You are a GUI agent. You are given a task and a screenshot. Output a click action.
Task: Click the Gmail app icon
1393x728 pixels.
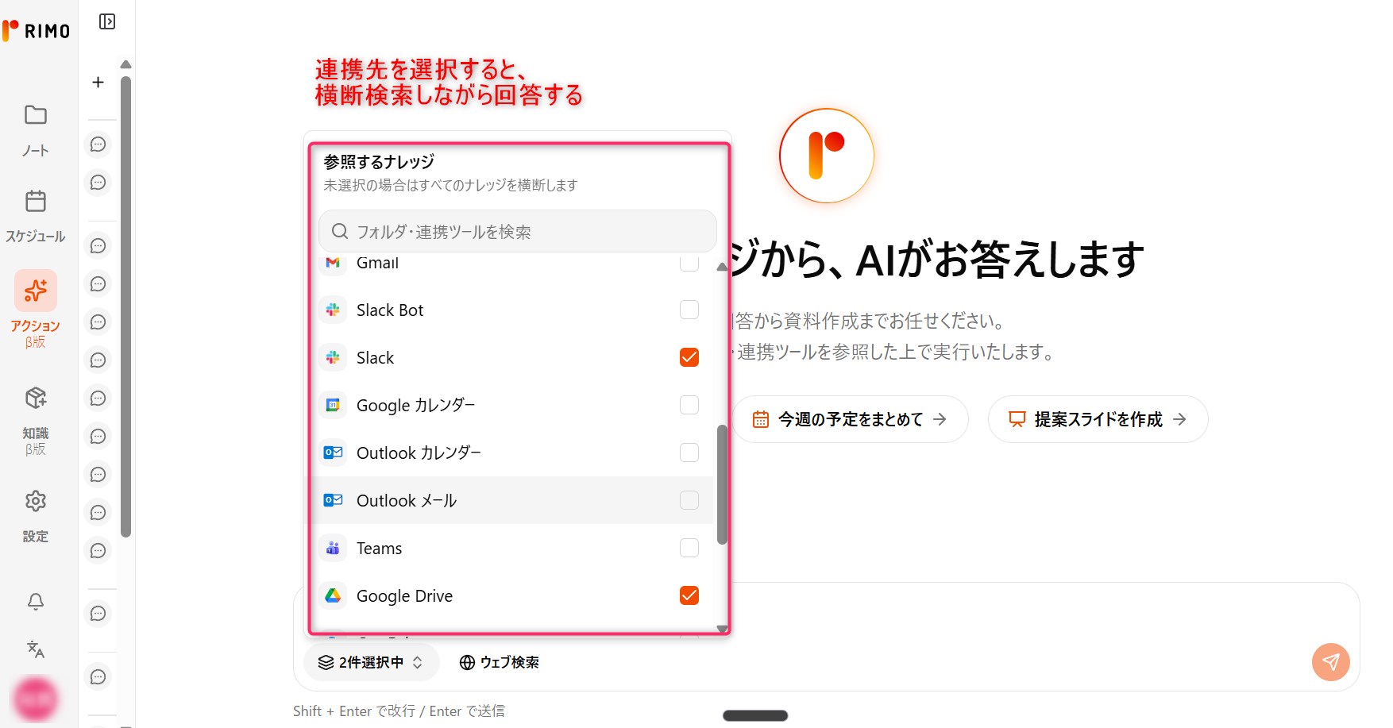[333, 263]
